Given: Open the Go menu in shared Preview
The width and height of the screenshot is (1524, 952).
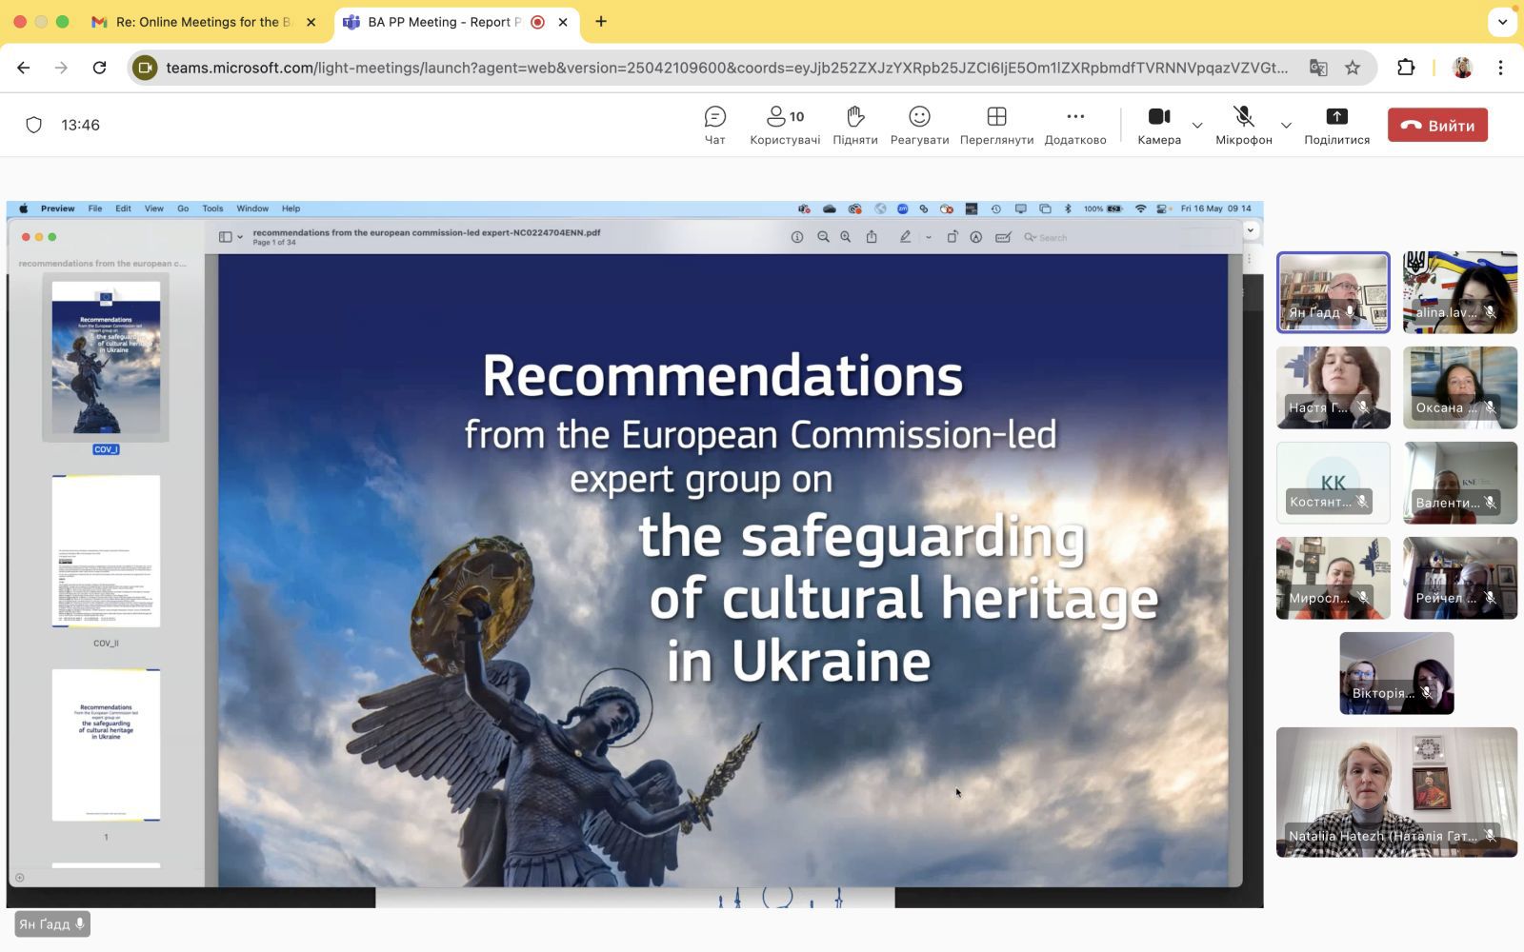Looking at the screenshot, I should (x=183, y=208).
